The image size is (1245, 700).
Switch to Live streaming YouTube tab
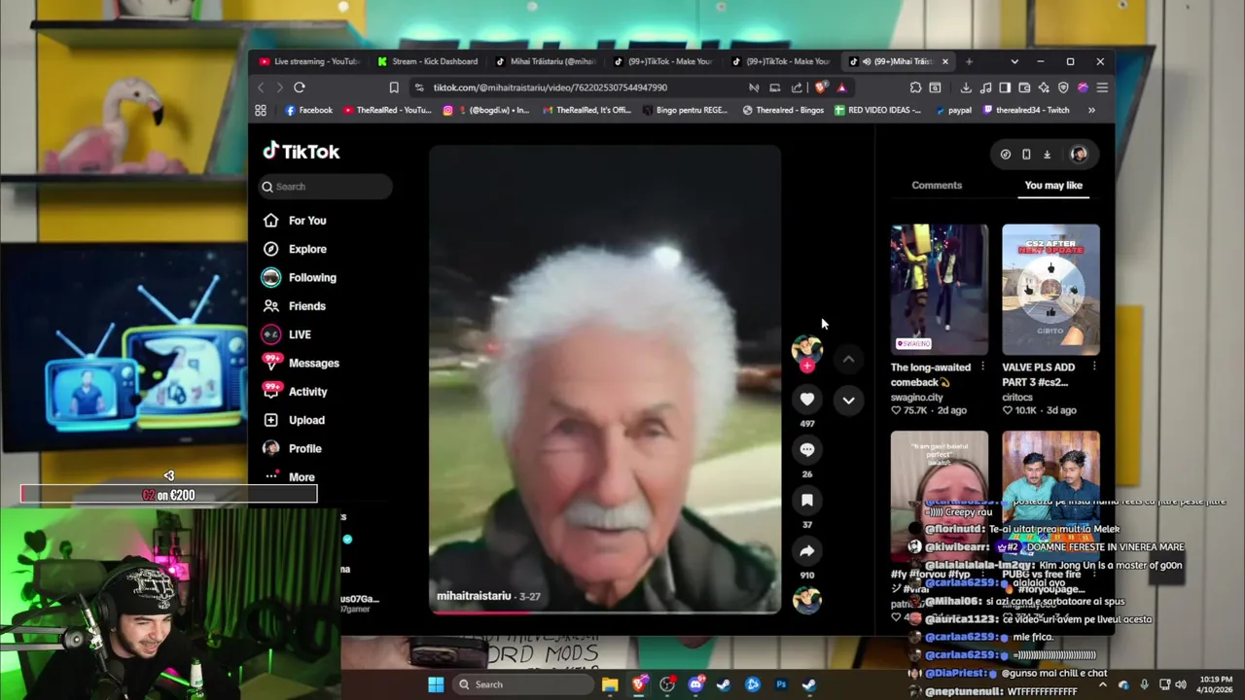[x=310, y=61]
